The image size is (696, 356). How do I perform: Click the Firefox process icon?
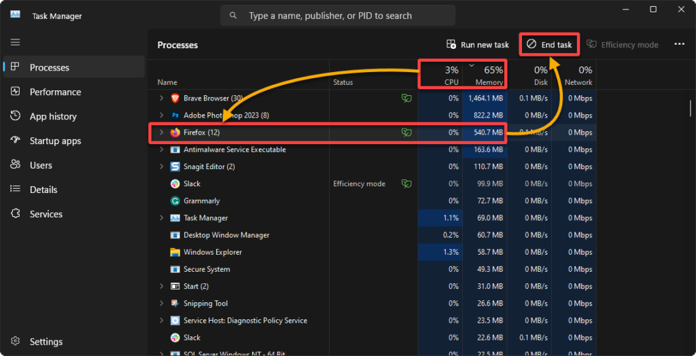coord(175,132)
